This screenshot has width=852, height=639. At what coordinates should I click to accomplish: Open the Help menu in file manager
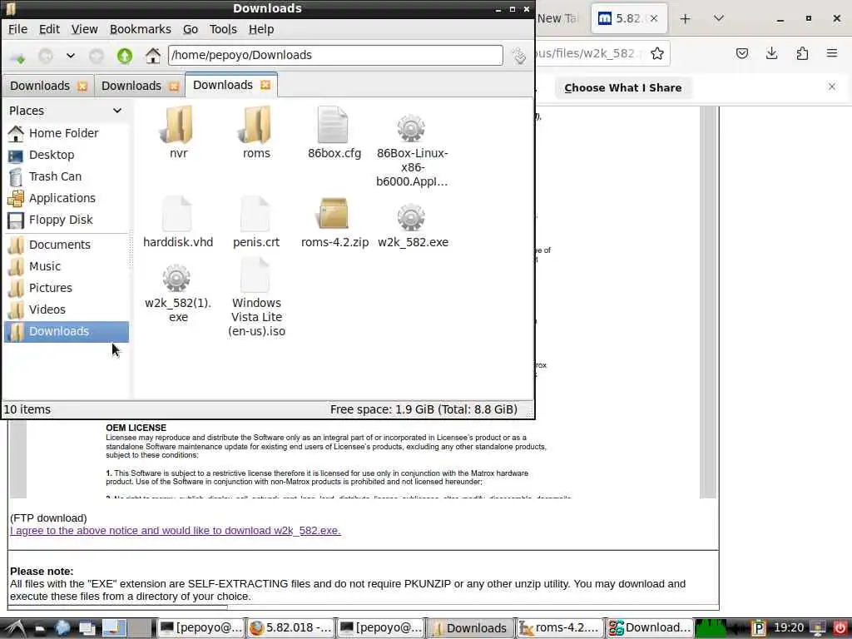260,29
